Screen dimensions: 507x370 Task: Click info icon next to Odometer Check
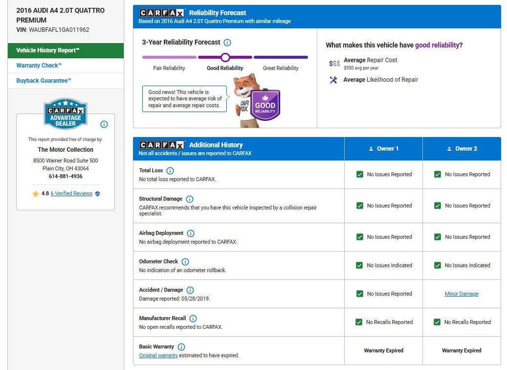click(185, 262)
